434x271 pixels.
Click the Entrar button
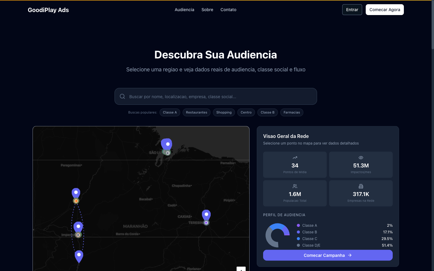(352, 10)
